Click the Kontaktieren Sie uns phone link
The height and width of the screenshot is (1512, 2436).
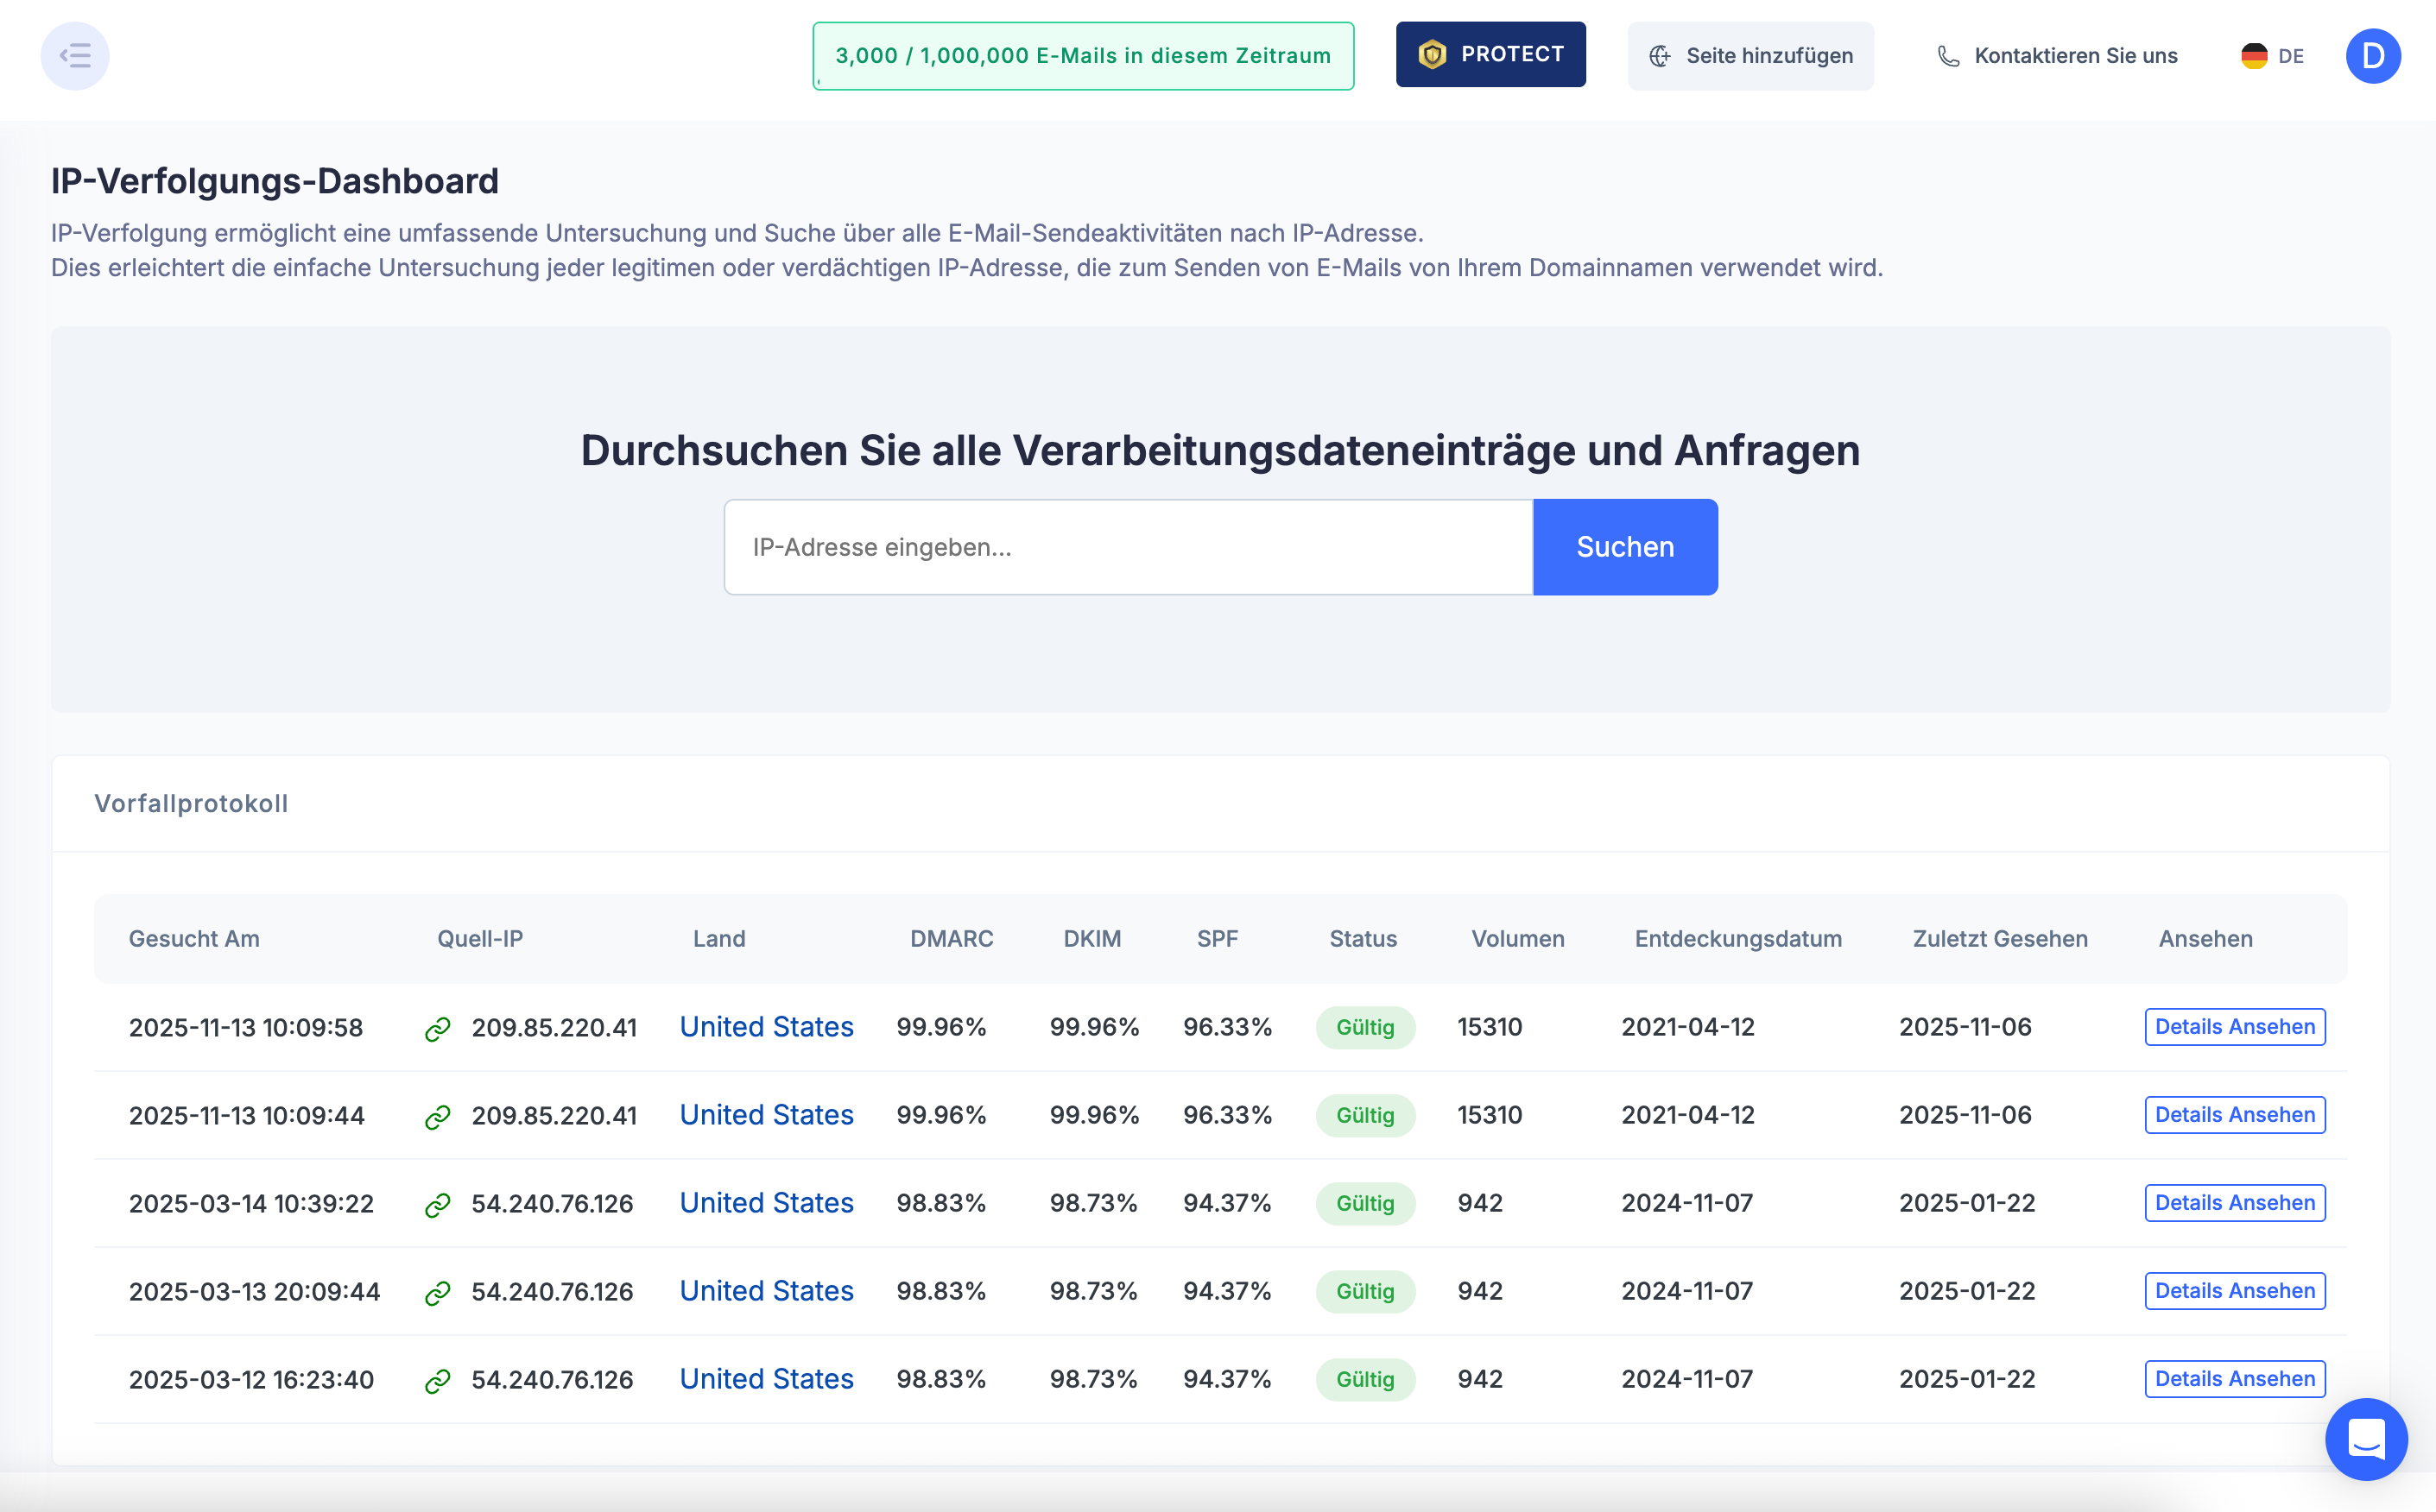pos(2057,56)
